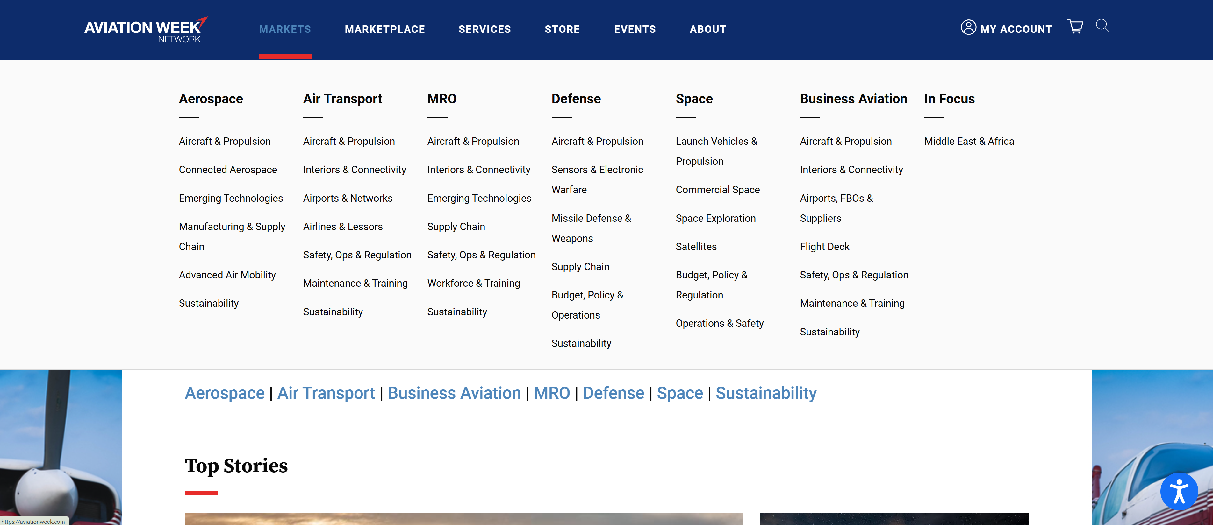Click Defense in the blue topic bar
Image resolution: width=1213 pixels, height=525 pixels.
point(613,393)
